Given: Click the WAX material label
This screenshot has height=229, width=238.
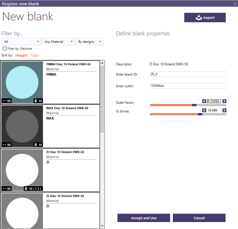Looking at the screenshot, I should tap(50, 118).
